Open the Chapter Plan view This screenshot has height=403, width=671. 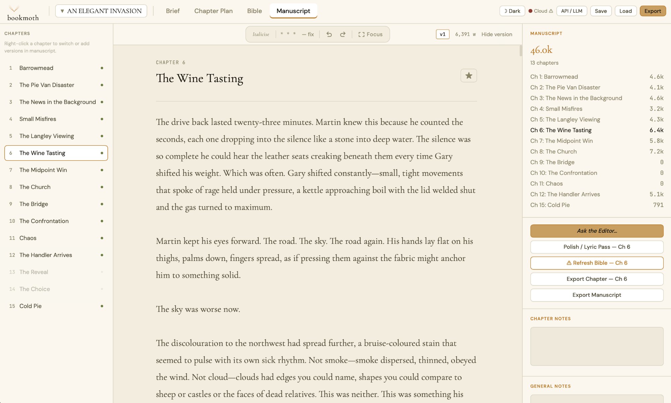[x=213, y=11]
